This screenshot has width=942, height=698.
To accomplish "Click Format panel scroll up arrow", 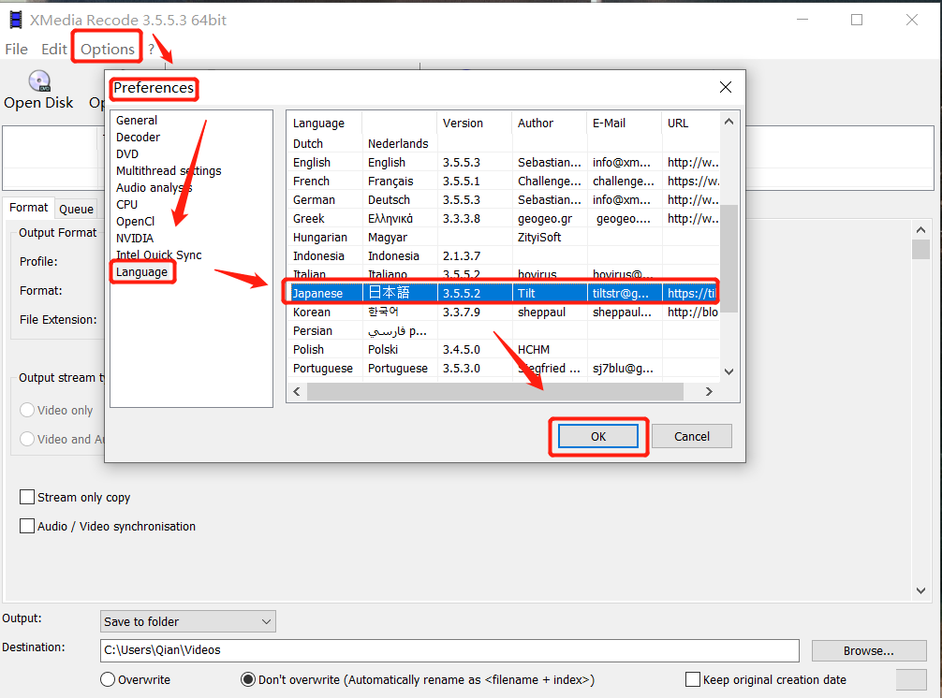I will pos(920,230).
